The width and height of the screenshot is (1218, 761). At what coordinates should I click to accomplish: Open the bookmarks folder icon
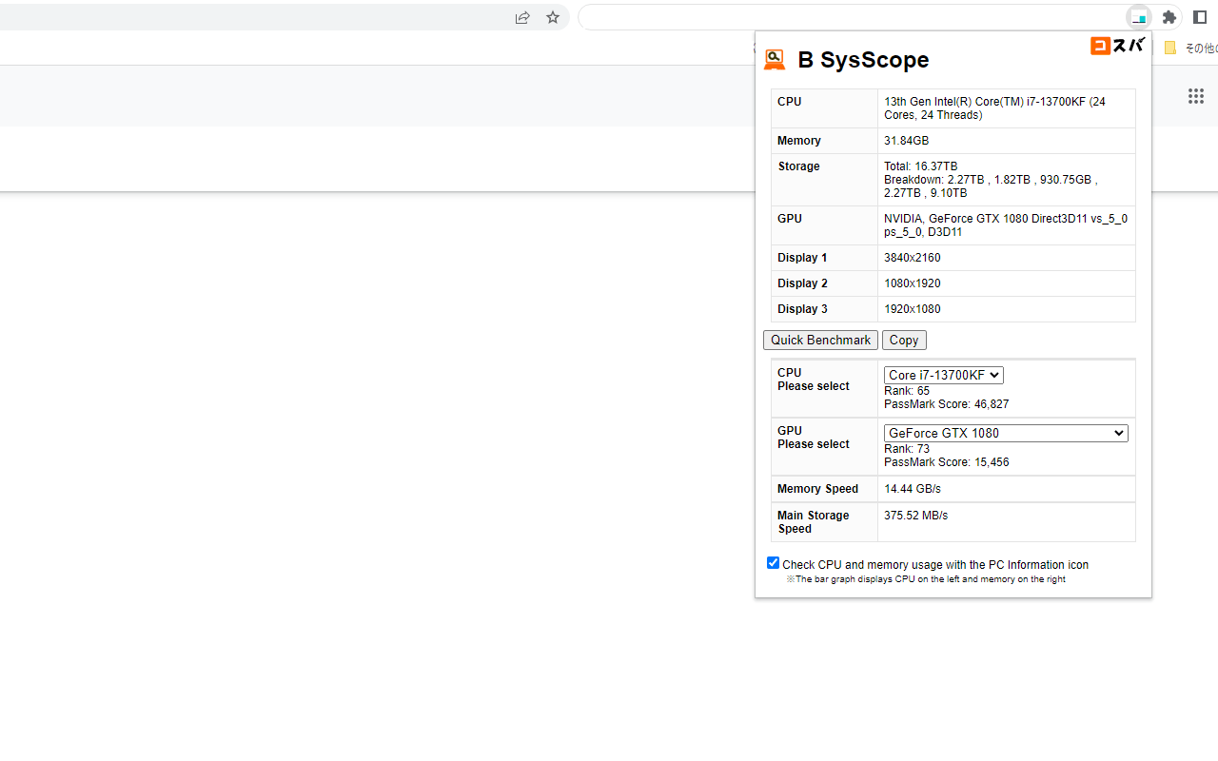point(1170,48)
